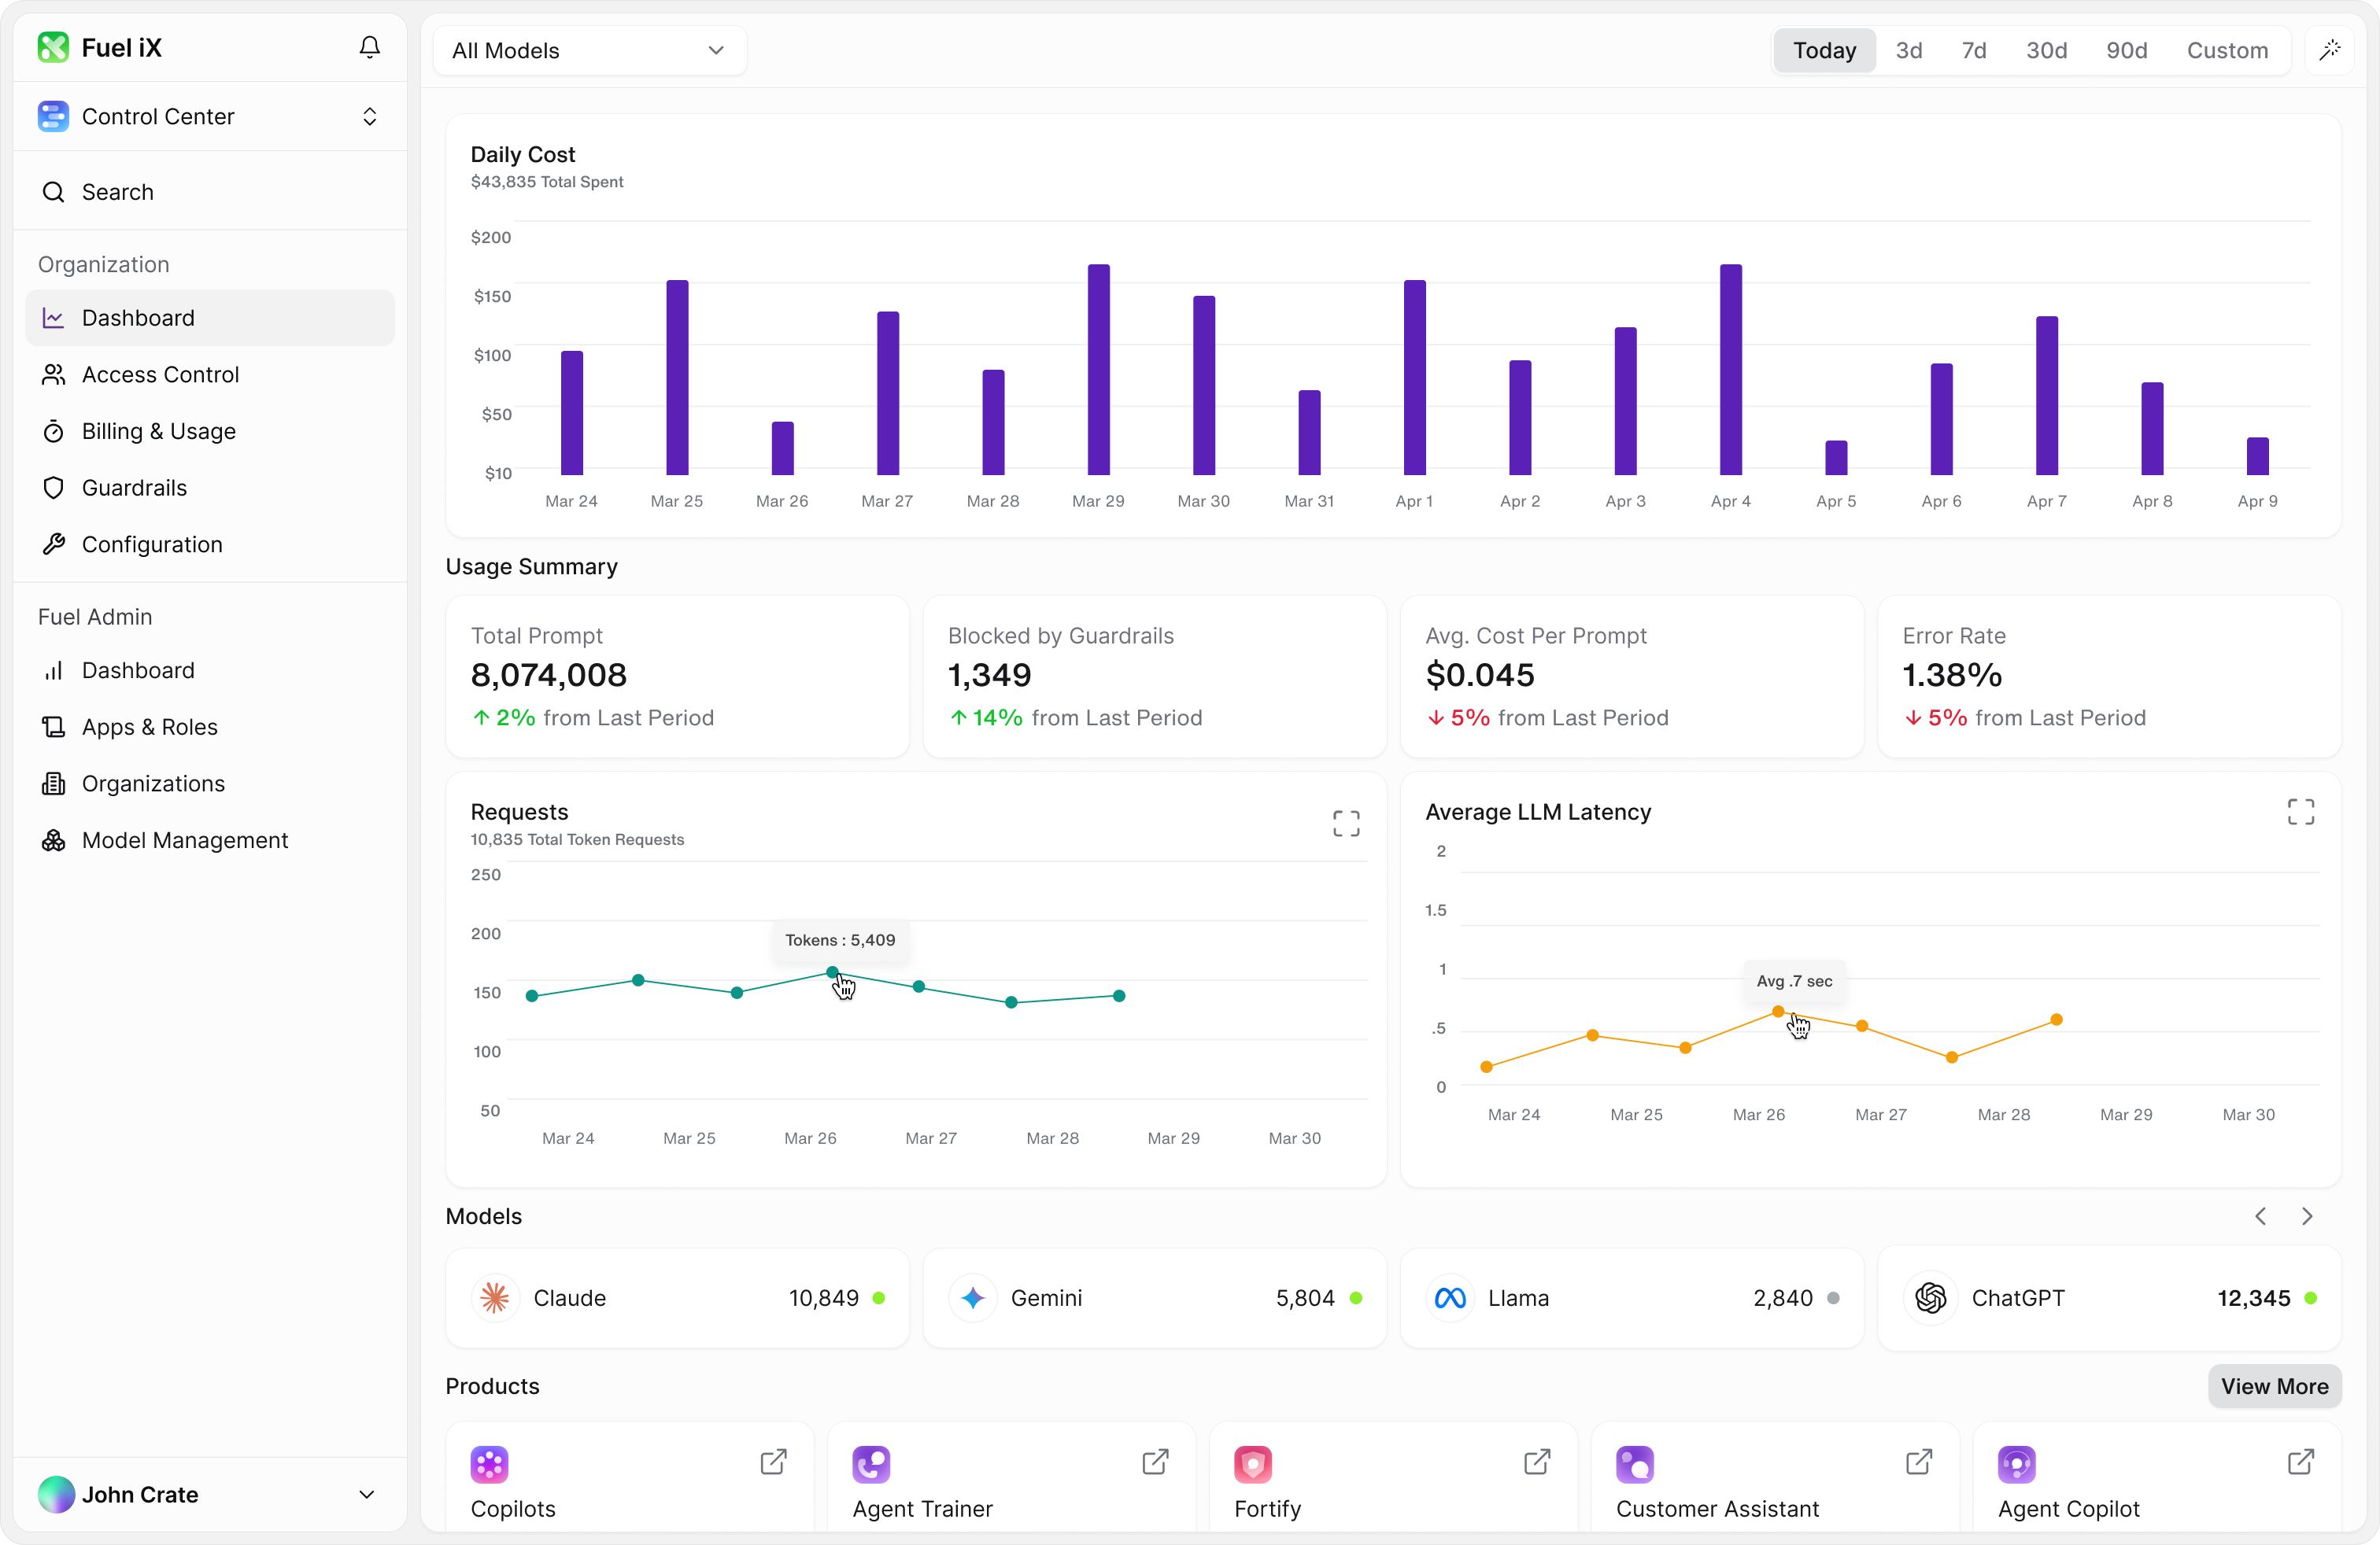This screenshot has width=2380, height=1545.
Task: Select the Today time range
Action: coord(1824,50)
